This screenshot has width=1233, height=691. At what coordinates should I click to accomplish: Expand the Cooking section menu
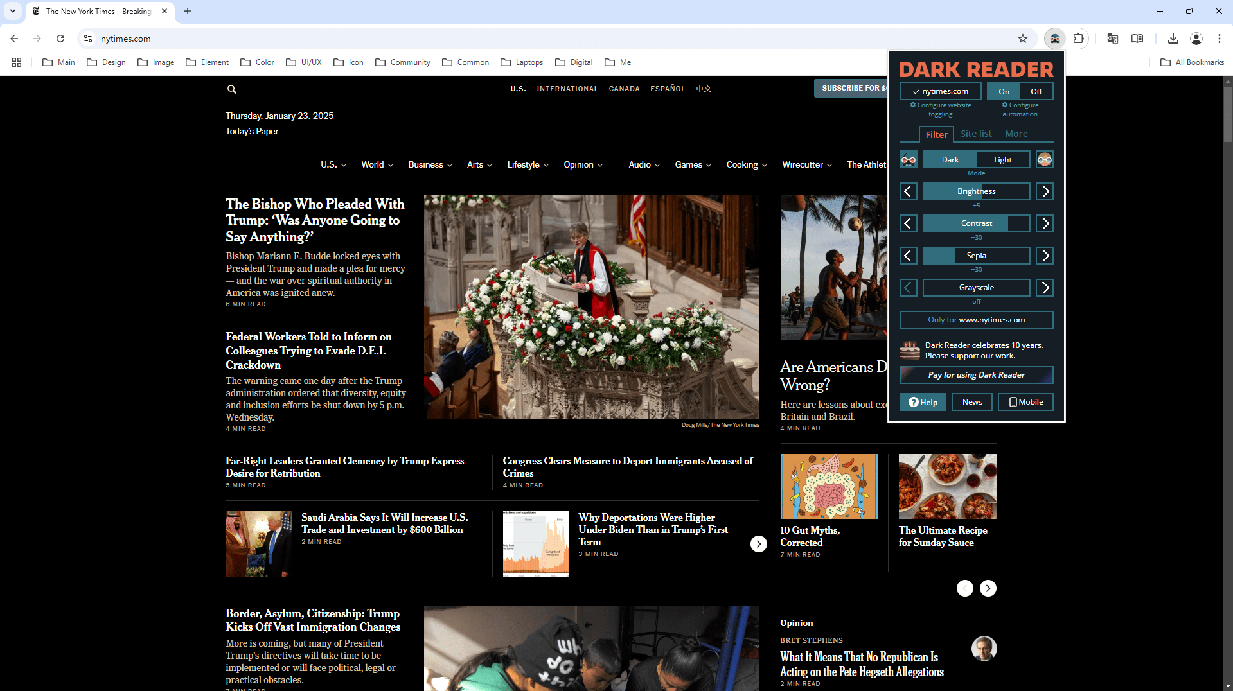click(747, 165)
